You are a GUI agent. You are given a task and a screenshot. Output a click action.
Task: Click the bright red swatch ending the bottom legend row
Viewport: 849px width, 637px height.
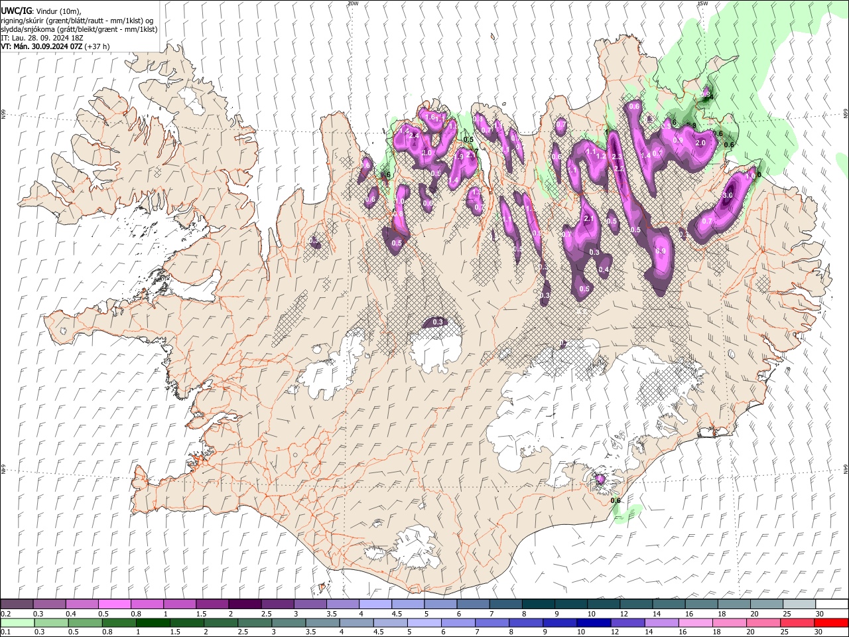coord(831,622)
